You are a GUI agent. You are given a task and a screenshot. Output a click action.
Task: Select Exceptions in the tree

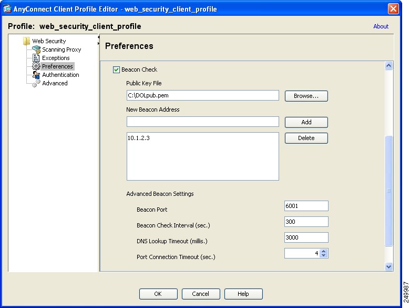click(x=56, y=58)
